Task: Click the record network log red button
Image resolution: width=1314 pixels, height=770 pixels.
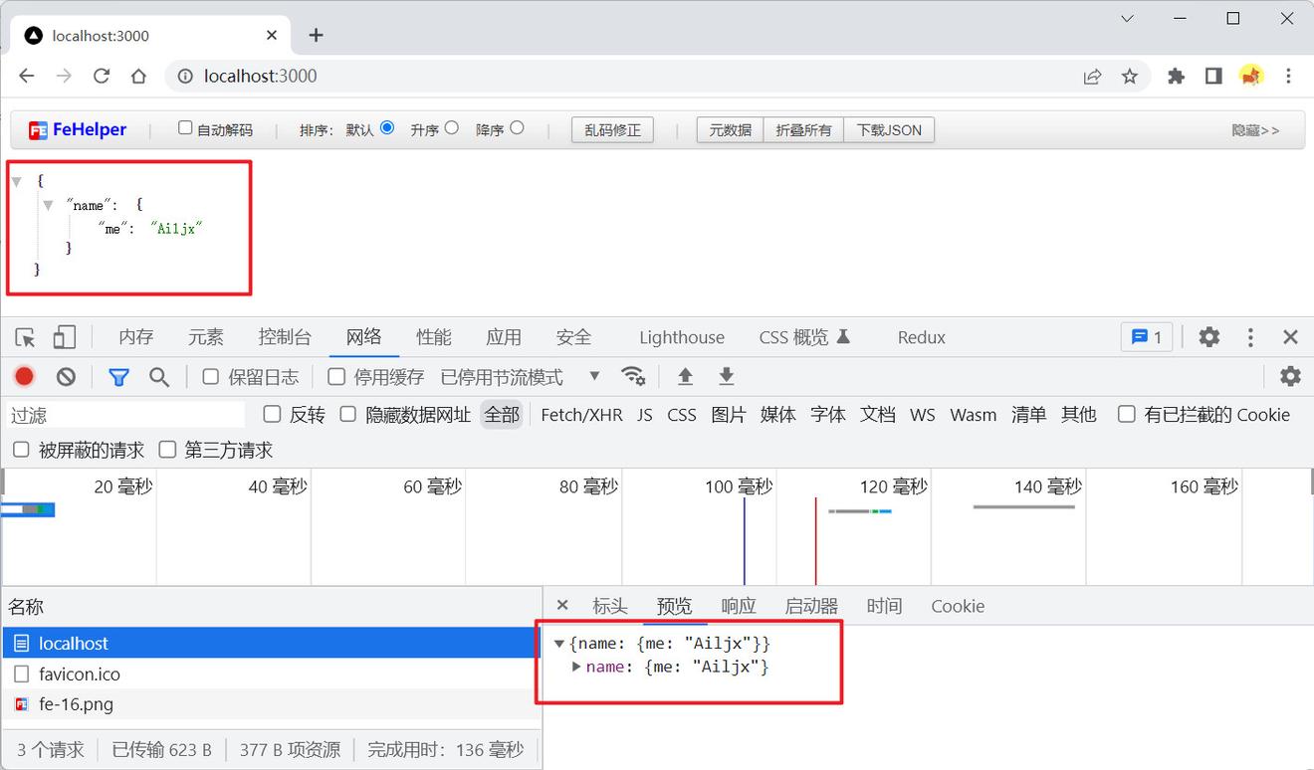Action: 25,376
